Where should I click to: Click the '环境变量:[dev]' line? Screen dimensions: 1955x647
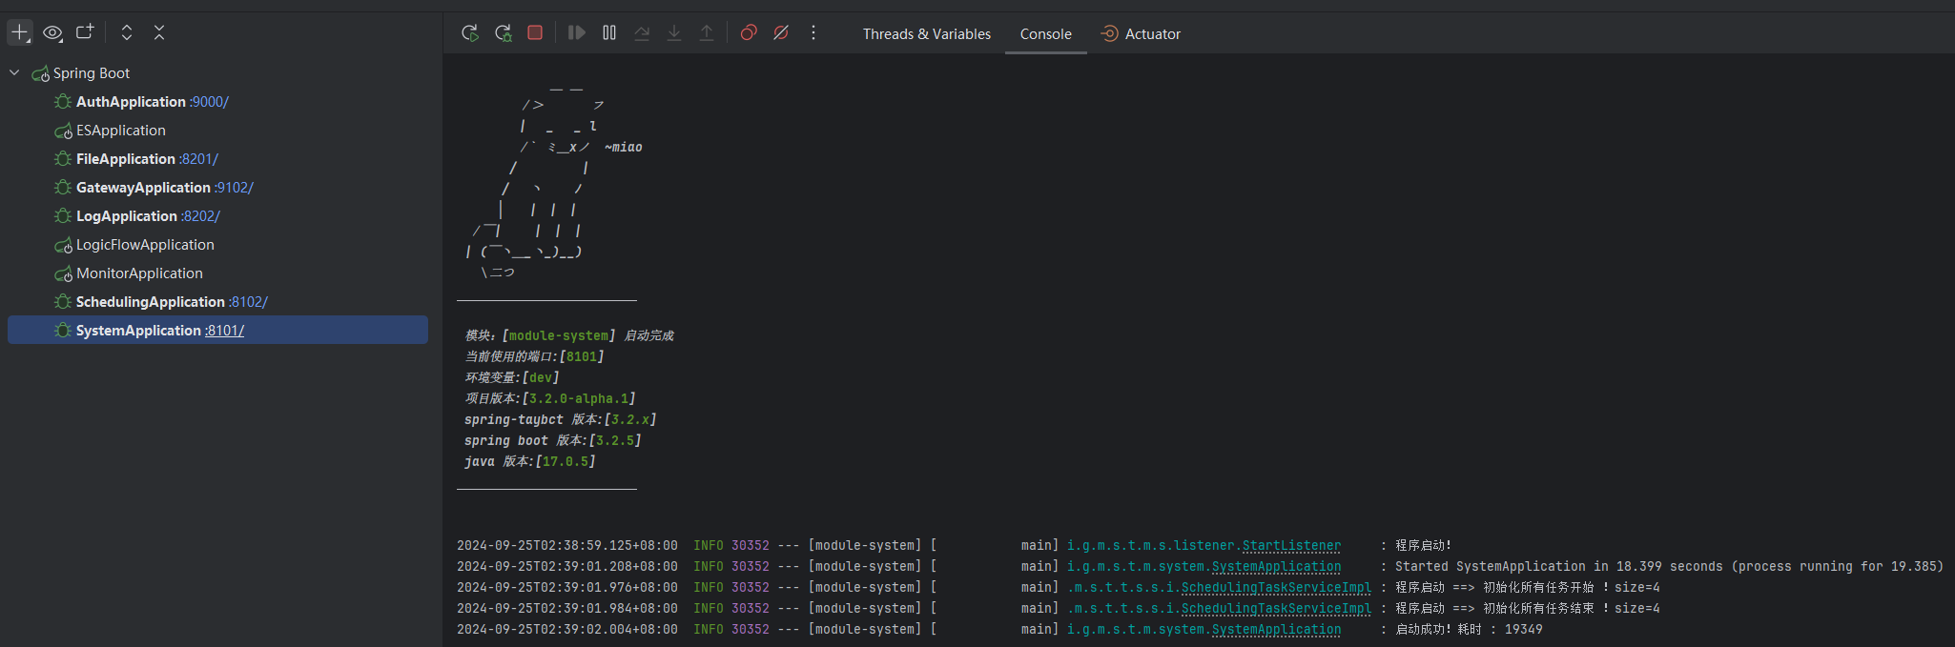pos(512,377)
